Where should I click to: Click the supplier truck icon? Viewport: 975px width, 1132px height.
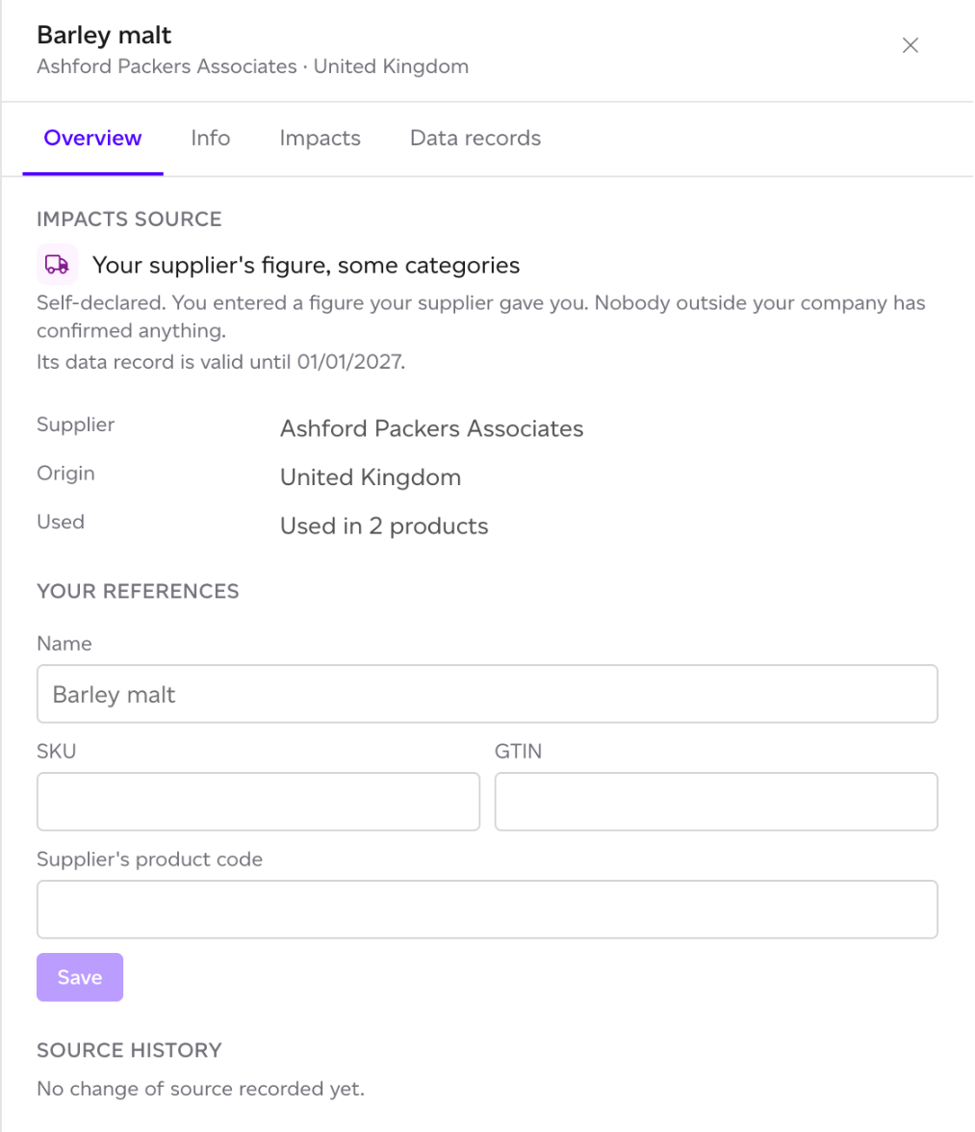57,265
